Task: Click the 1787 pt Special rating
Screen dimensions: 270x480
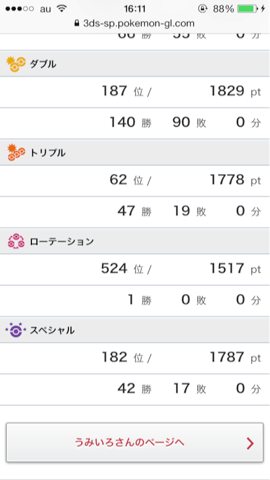Action: (x=235, y=357)
